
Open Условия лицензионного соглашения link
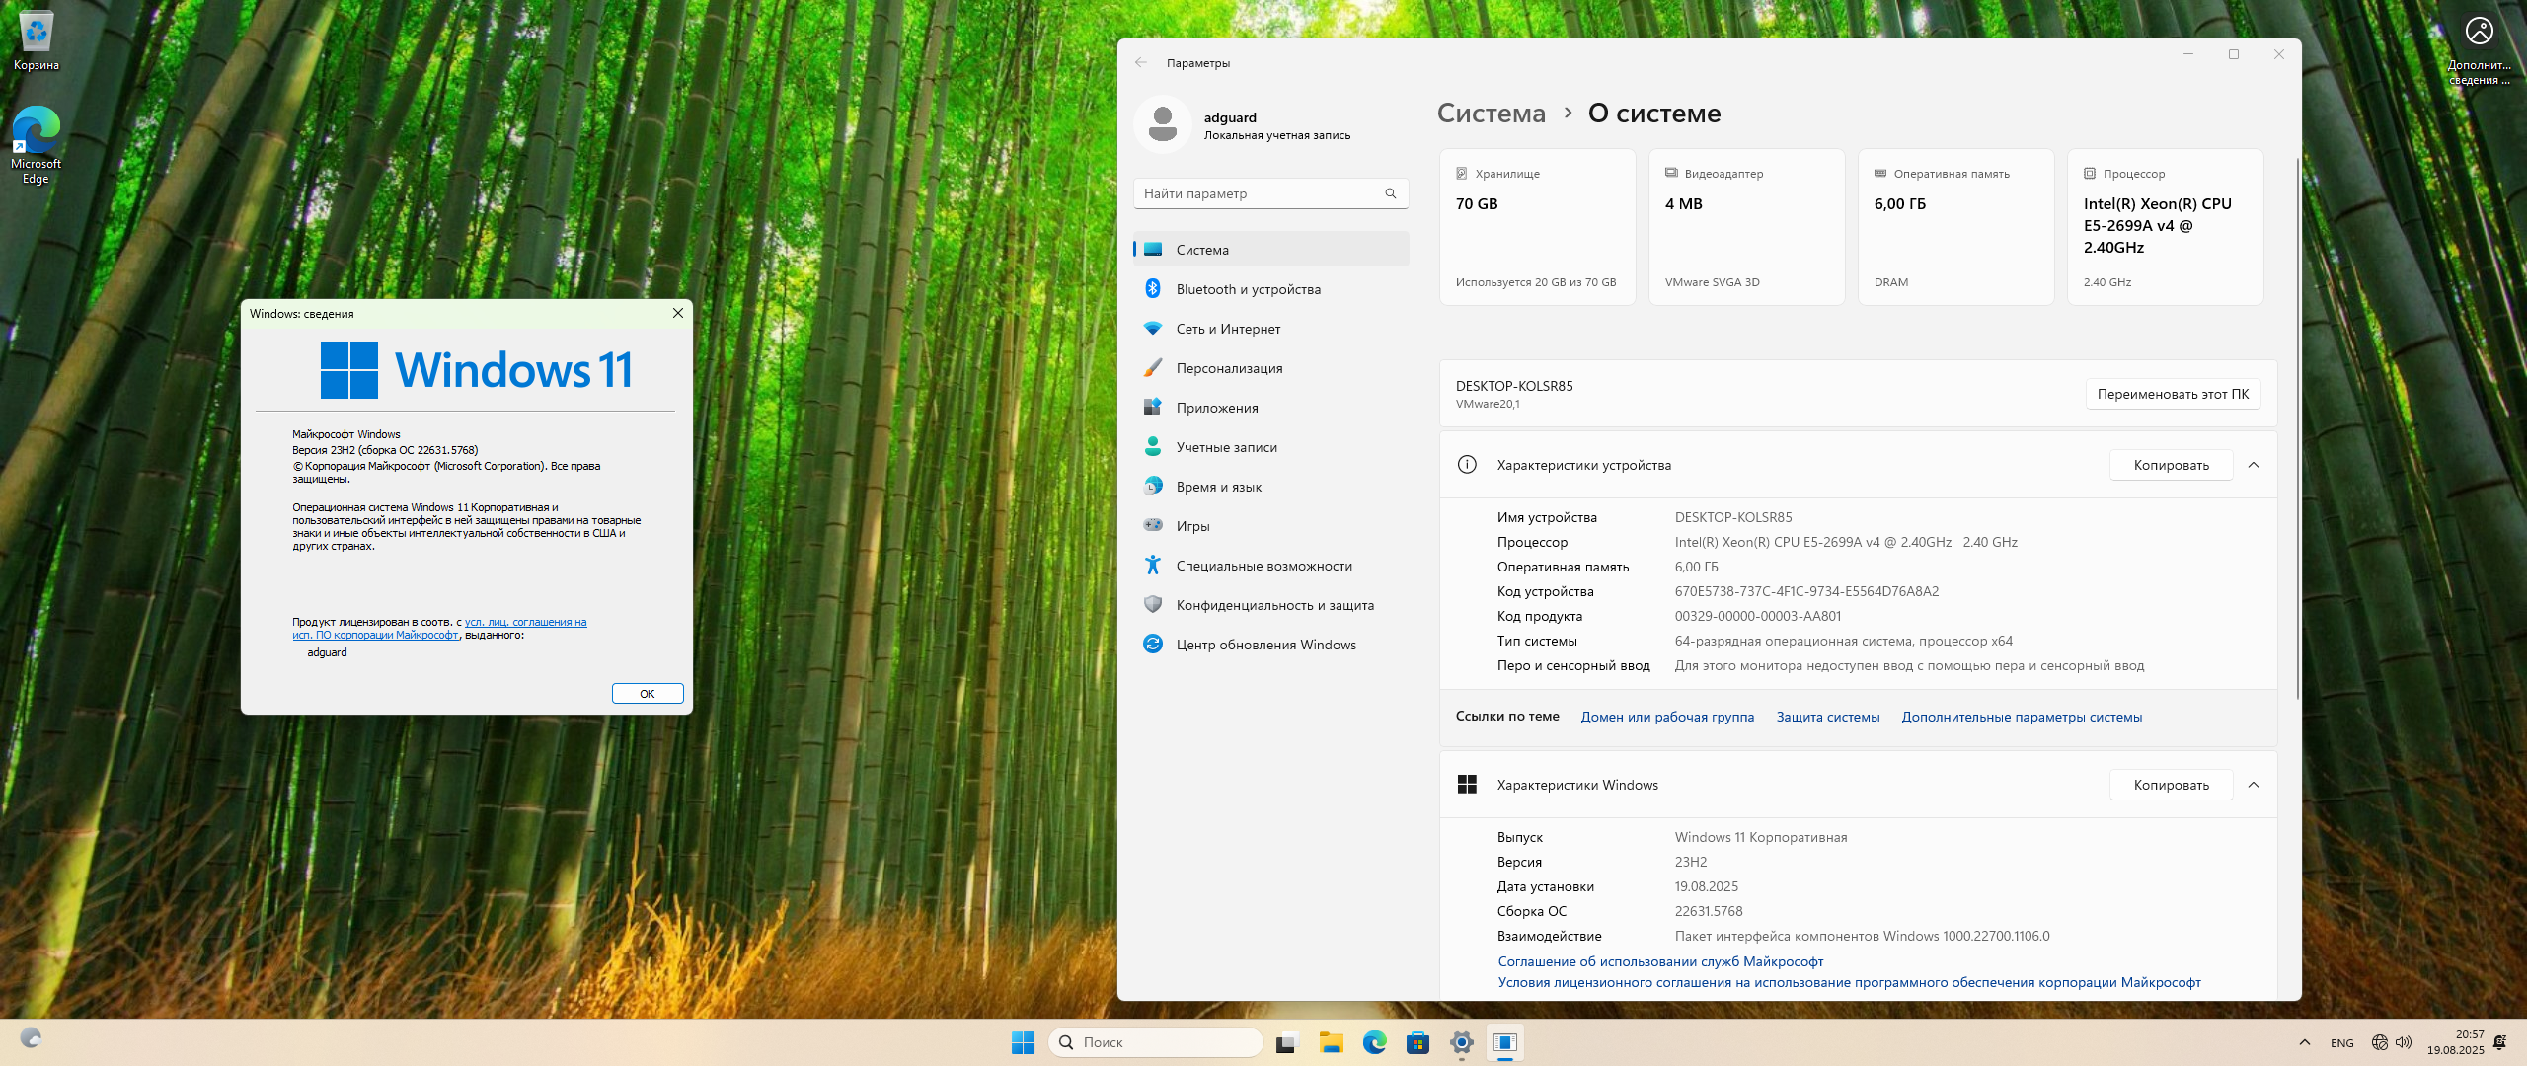pos(1849,982)
